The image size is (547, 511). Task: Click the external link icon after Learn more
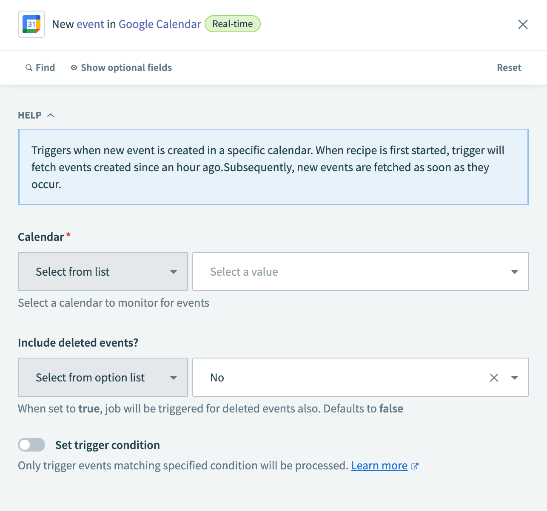(415, 466)
